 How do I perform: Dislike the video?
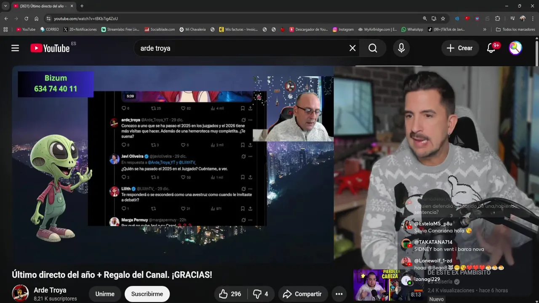[x=260, y=294]
